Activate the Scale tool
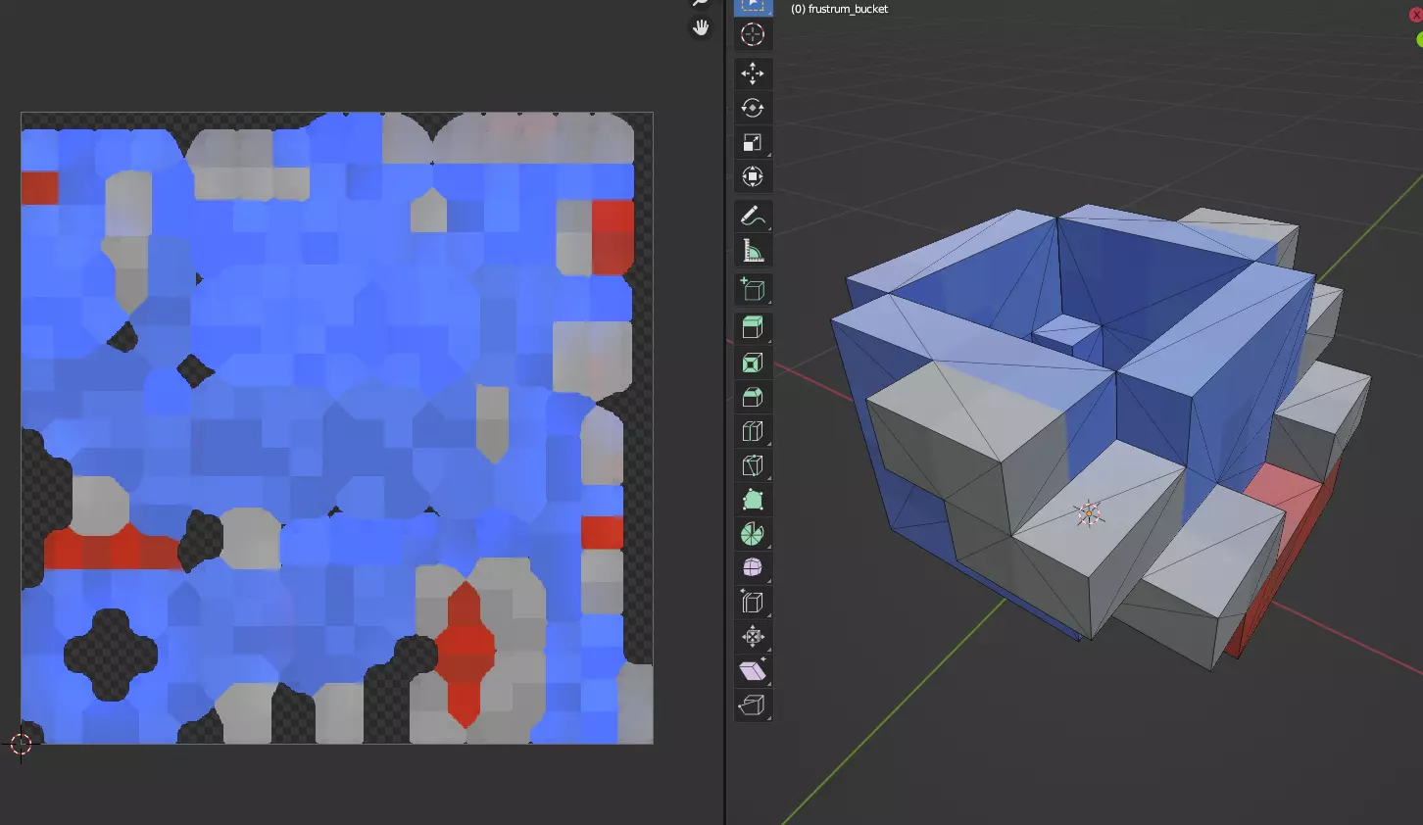 point(753,142)
